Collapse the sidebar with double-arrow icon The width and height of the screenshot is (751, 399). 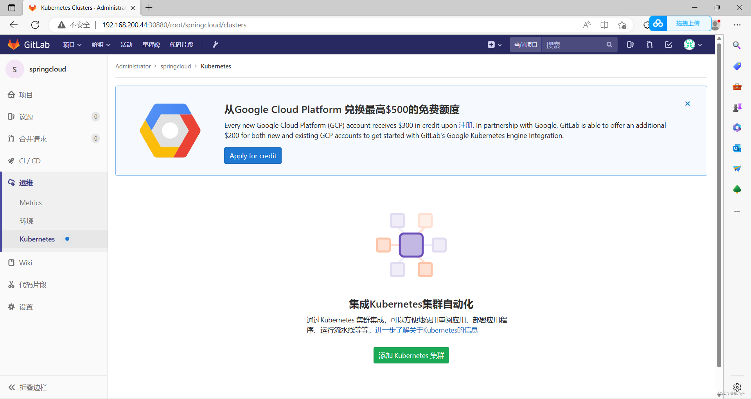[12, 387]
